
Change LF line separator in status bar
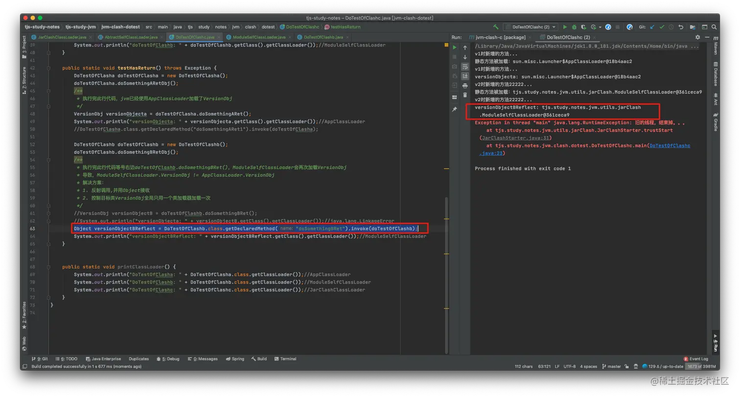click(557, 366)
